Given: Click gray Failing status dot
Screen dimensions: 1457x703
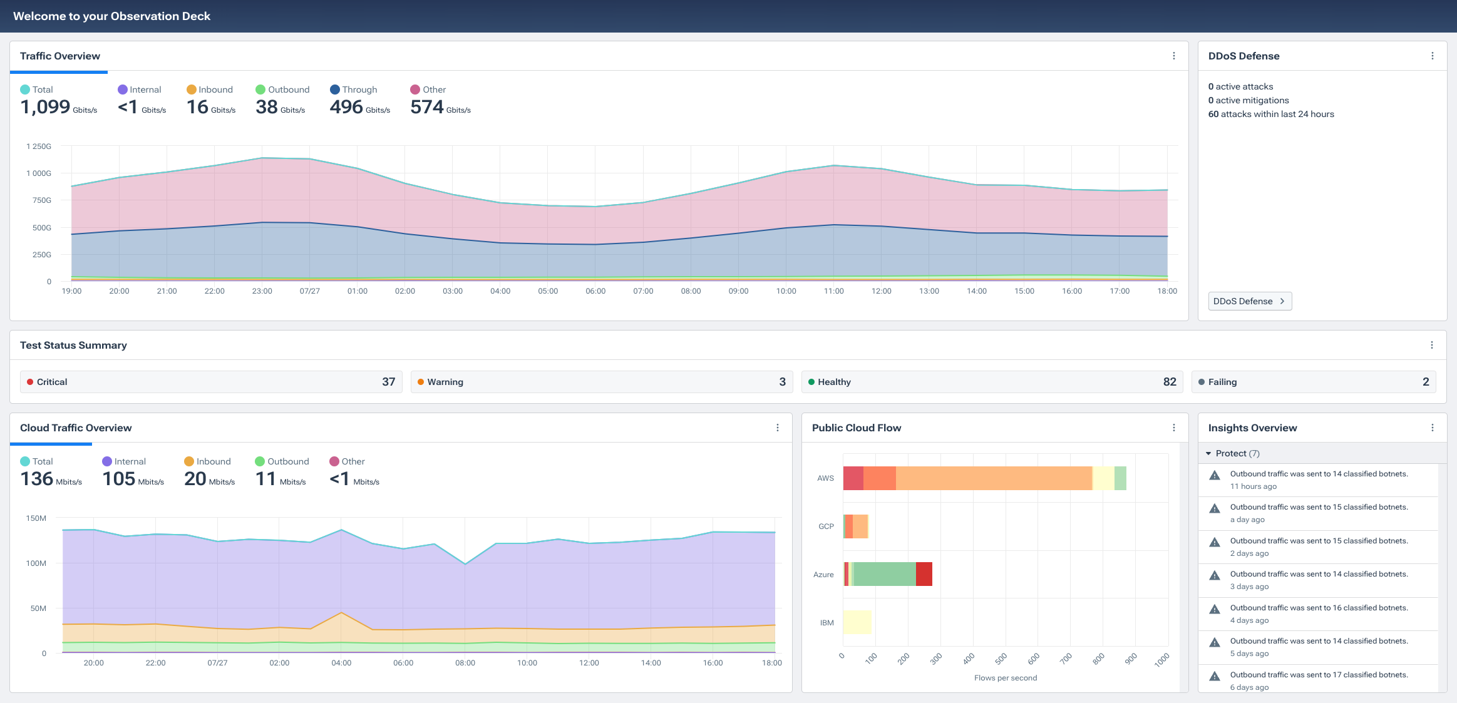Looking at the screenshot, I should [x=1202, y=382].
